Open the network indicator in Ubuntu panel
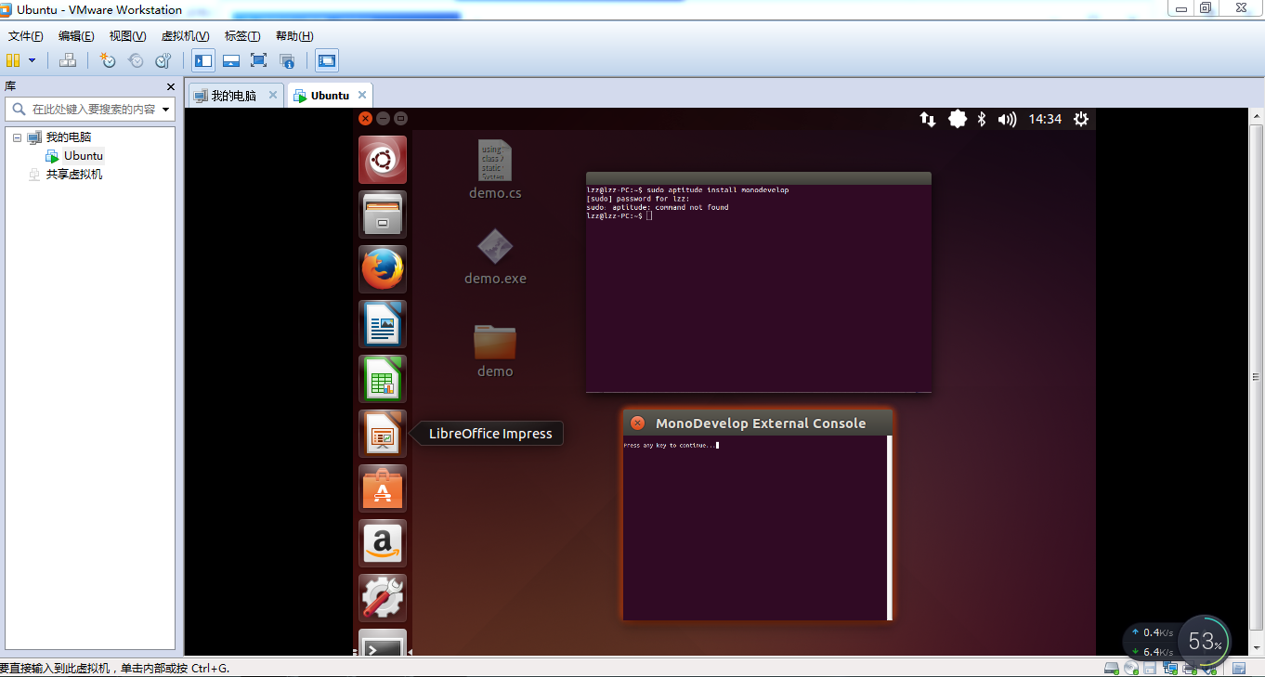Screen dimensions: 1265x677 (x=927, y=119)
